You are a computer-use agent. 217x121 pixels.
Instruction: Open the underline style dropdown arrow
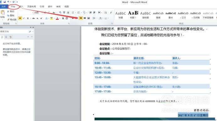[x=30, y=18]
